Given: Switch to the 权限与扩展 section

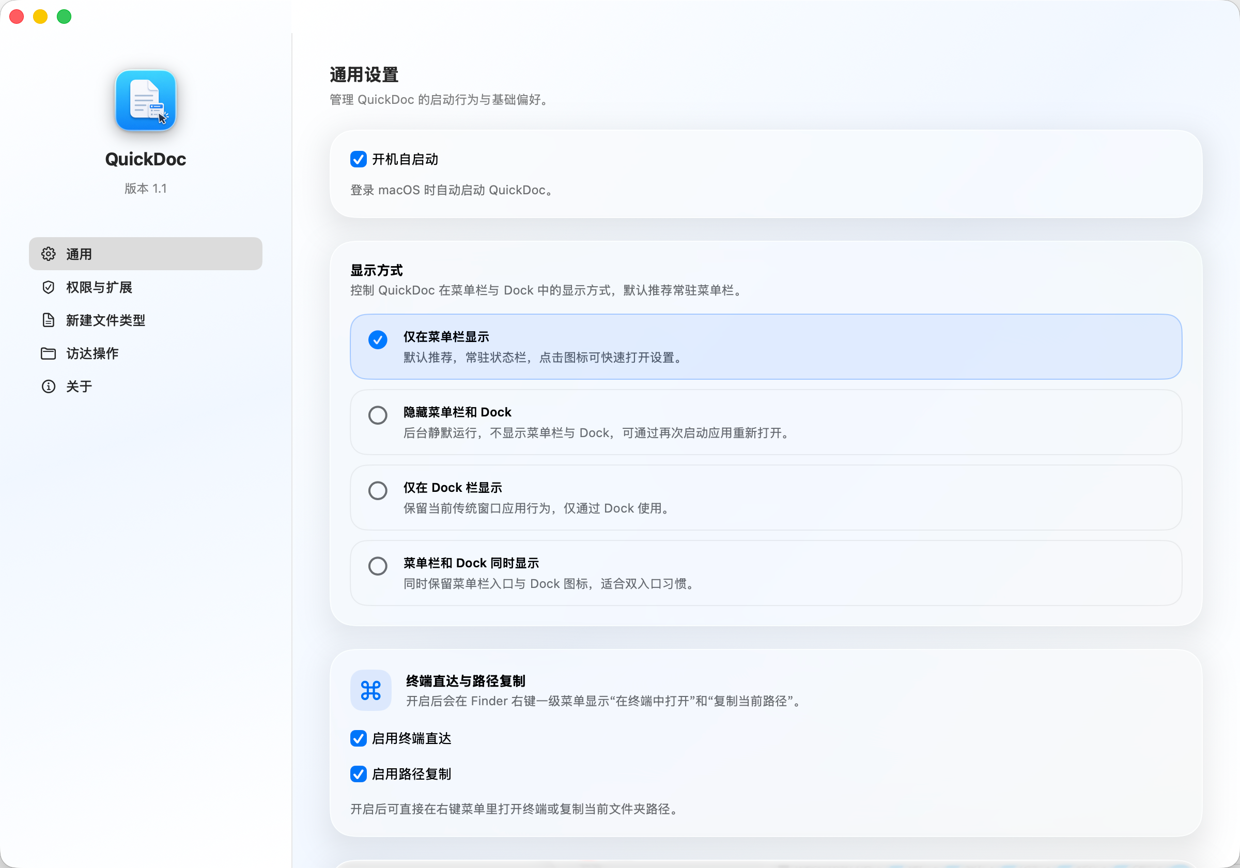Looking at the screenshot, I should [x=145, y=287].
